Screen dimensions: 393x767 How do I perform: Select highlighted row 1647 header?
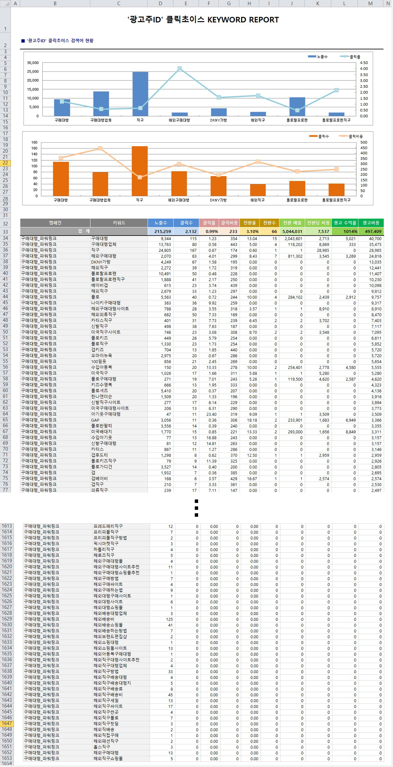6,723
